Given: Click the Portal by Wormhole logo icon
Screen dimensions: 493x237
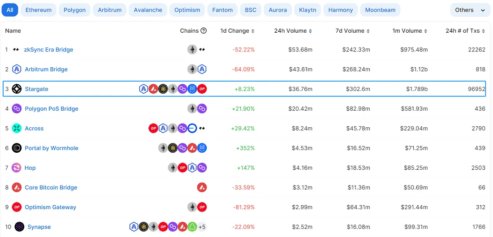Looking at the screenshot, I should 17,148.
